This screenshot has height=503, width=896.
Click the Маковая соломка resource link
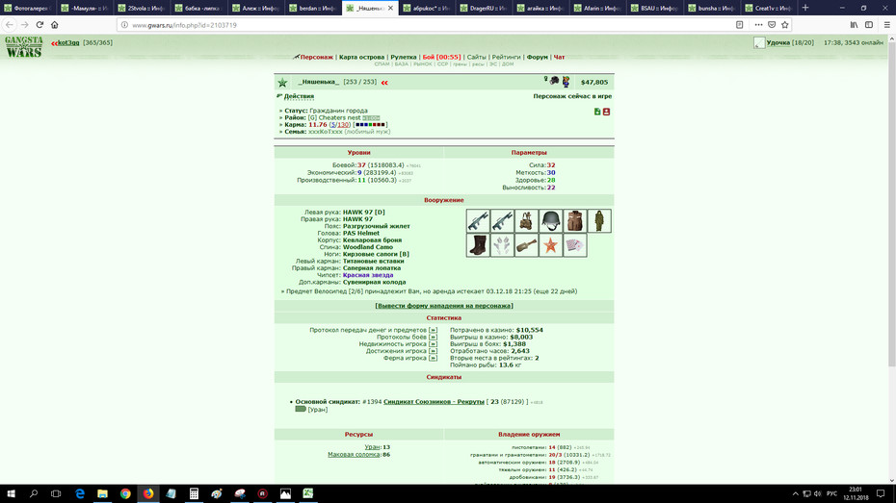(354, 455)
